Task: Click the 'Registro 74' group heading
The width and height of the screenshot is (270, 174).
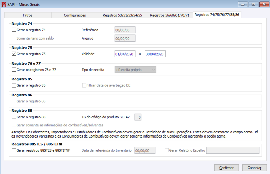Action: pyautogui.click(x=22, y=24)
